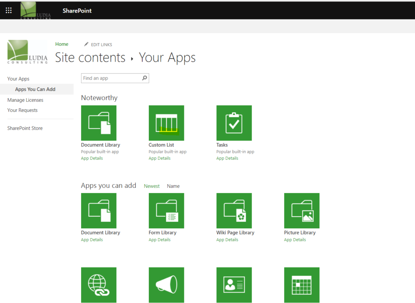
Task: Click the search magnifier icon
Action: click(x=145, y=78)
